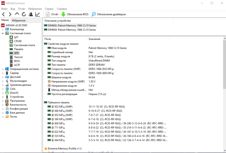Image resolution: width=226 pixels, height=153 pixels.
Task: Click the vertical scrollbar in details pane
Action: [225, 64]
